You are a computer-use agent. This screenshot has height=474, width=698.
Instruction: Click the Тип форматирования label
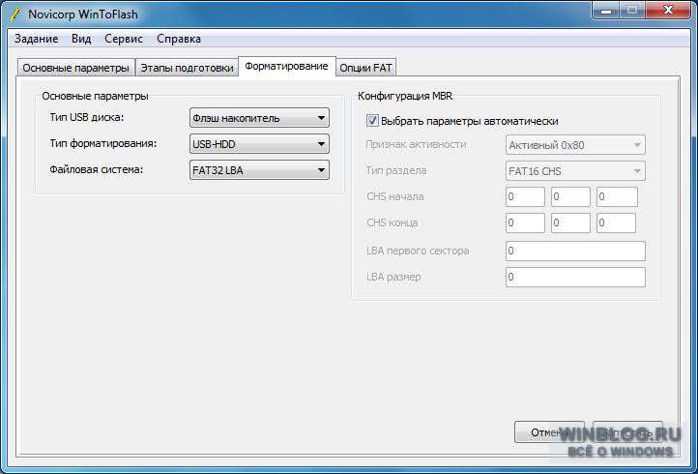[103, 143]
